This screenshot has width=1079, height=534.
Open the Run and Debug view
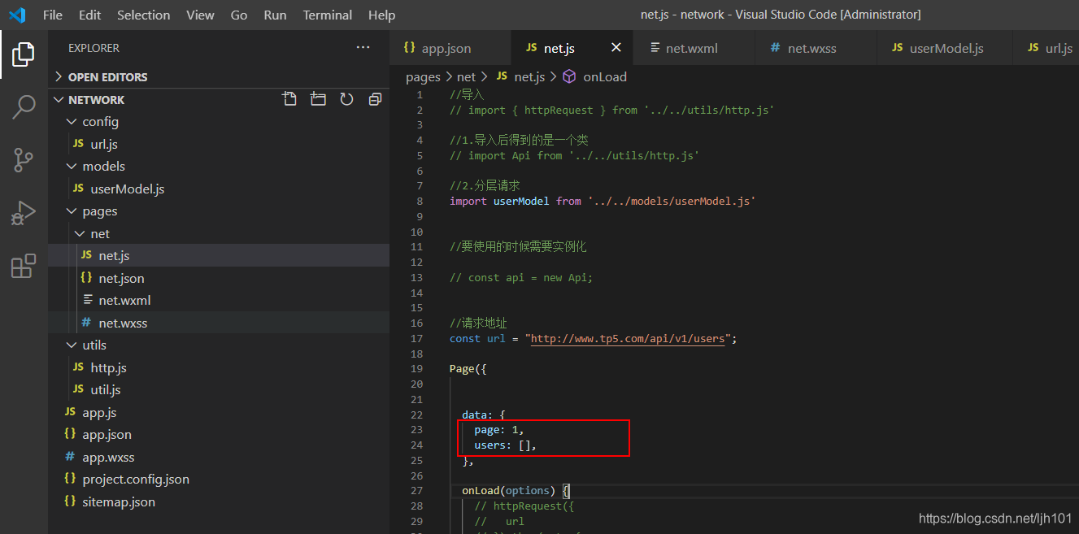click(24, 213)
